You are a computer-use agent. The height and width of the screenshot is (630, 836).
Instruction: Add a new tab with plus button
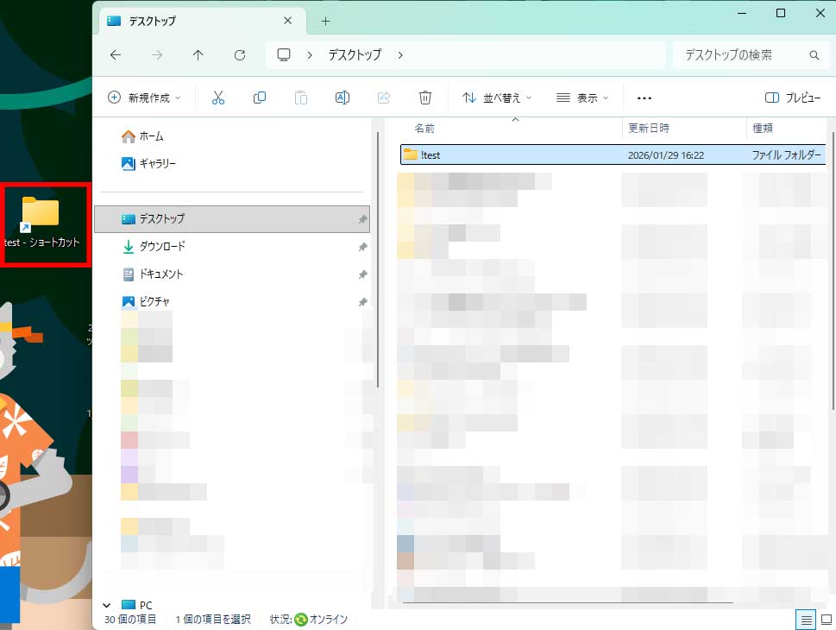325,21
